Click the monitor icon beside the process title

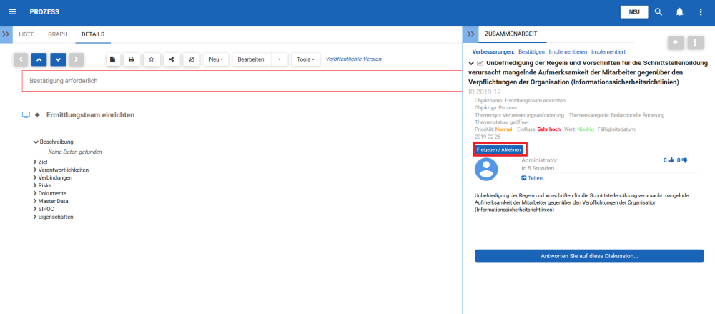click(x=26, y=114)
